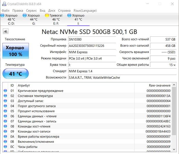179x154 pixels.
Task: Click rotation speed value ---- (SSD)
Action: [163, 52]
